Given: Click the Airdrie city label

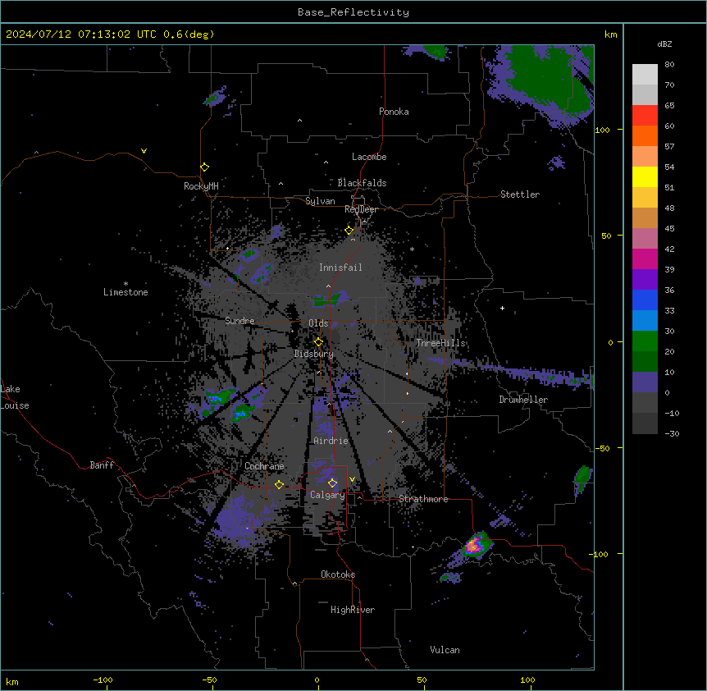Looking at the screenshot, I should tap(331, 441).
